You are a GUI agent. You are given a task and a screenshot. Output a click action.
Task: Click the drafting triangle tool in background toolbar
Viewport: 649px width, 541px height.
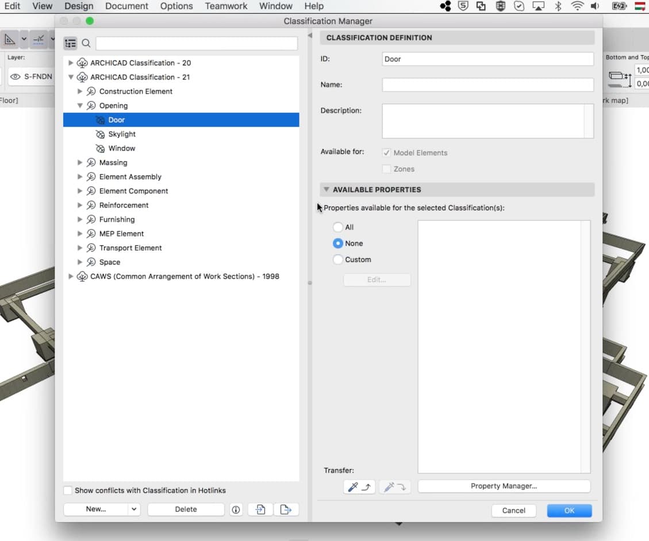coord(10,39)
